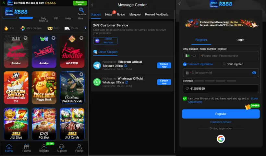
Task: Select Password registration option
Action: pyautogui.click(x=198, y=64)
